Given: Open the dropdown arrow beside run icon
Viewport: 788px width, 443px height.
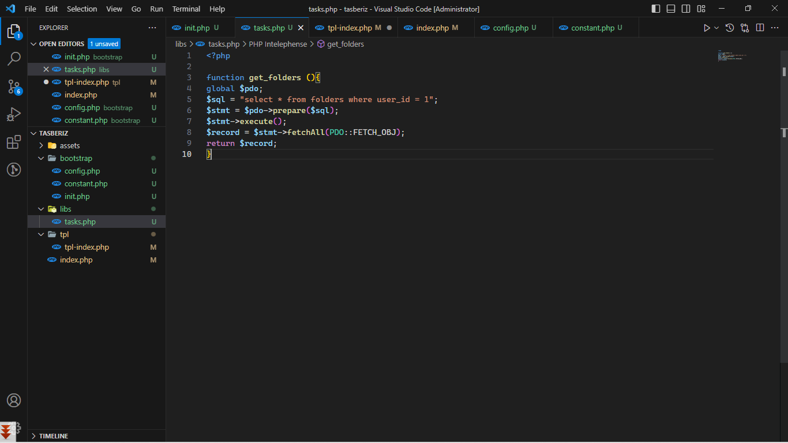Looking at the screenshot, I should pyautogui.click(x=716, y=28).
